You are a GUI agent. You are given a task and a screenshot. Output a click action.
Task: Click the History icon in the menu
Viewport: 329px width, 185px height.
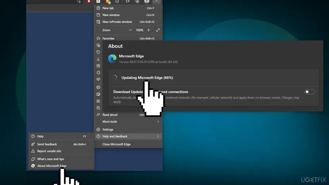point(98,52)
